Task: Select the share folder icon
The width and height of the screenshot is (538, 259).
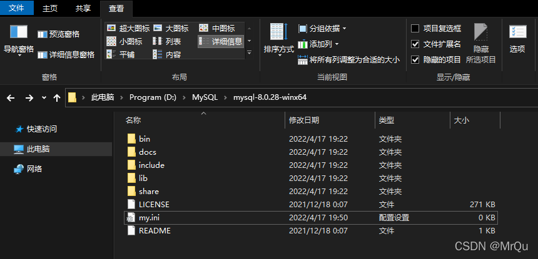Action: (131, 191)
